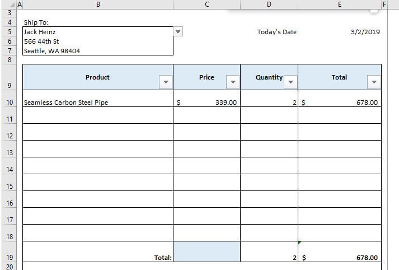Open the Product column filter dropdown
The width and height of the screenshot is (399, 270).
[x=165, y=82]
